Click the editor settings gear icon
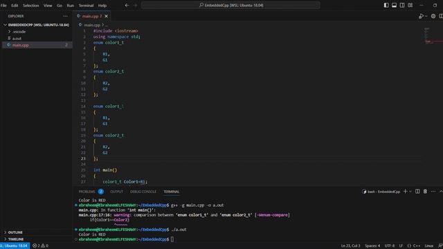 coord(433,16)
